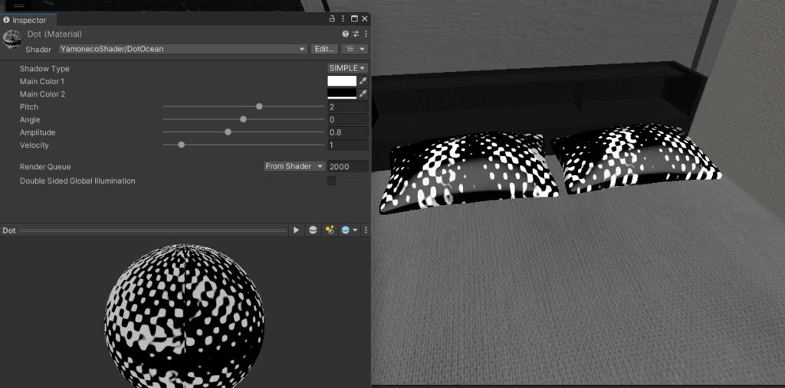
Task: Toggle the preview lighting icon
Action: point(329,230)
